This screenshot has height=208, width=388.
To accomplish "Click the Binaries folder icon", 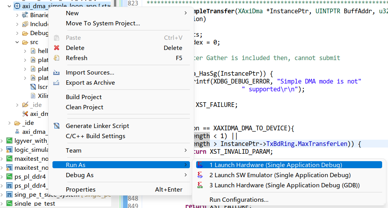I will [x=25, y=15].
